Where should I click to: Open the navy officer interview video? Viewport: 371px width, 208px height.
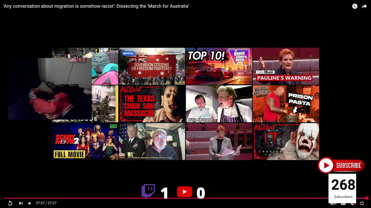coord(152,142)
